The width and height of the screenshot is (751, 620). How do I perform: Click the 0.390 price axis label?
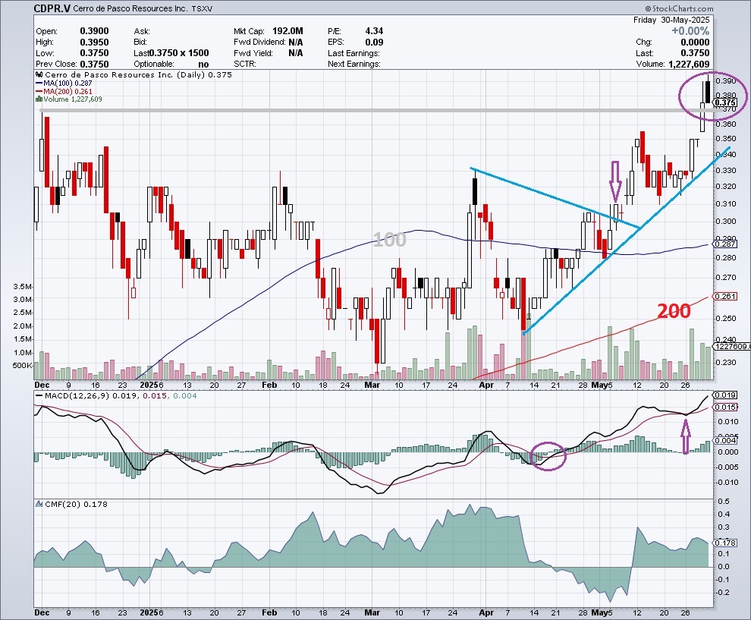pos(726,81)
